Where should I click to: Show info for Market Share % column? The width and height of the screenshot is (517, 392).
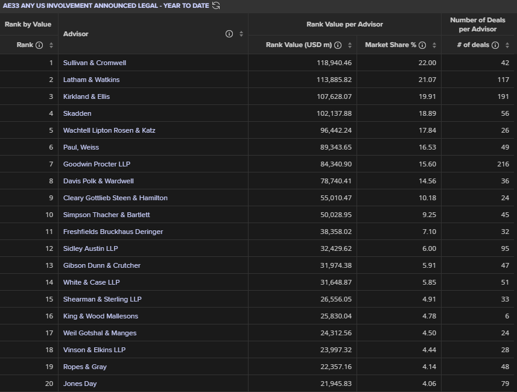(x=422, y=45)
